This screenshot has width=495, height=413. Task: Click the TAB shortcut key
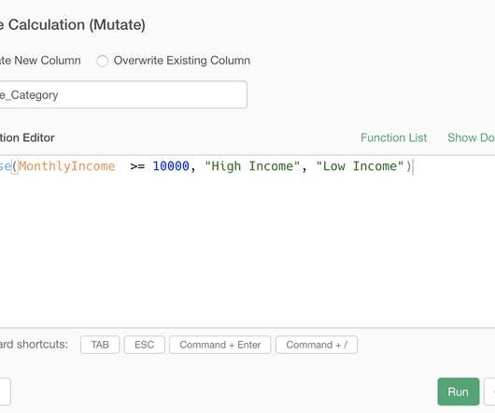pyautogui.click(x=100, y=345)
